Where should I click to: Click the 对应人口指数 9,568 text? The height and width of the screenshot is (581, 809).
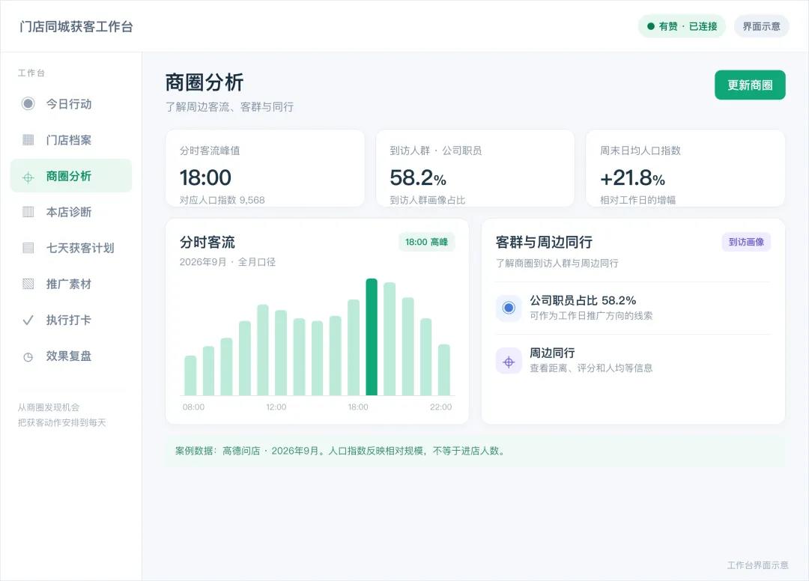pyautogui.click(x=222, y=200)
